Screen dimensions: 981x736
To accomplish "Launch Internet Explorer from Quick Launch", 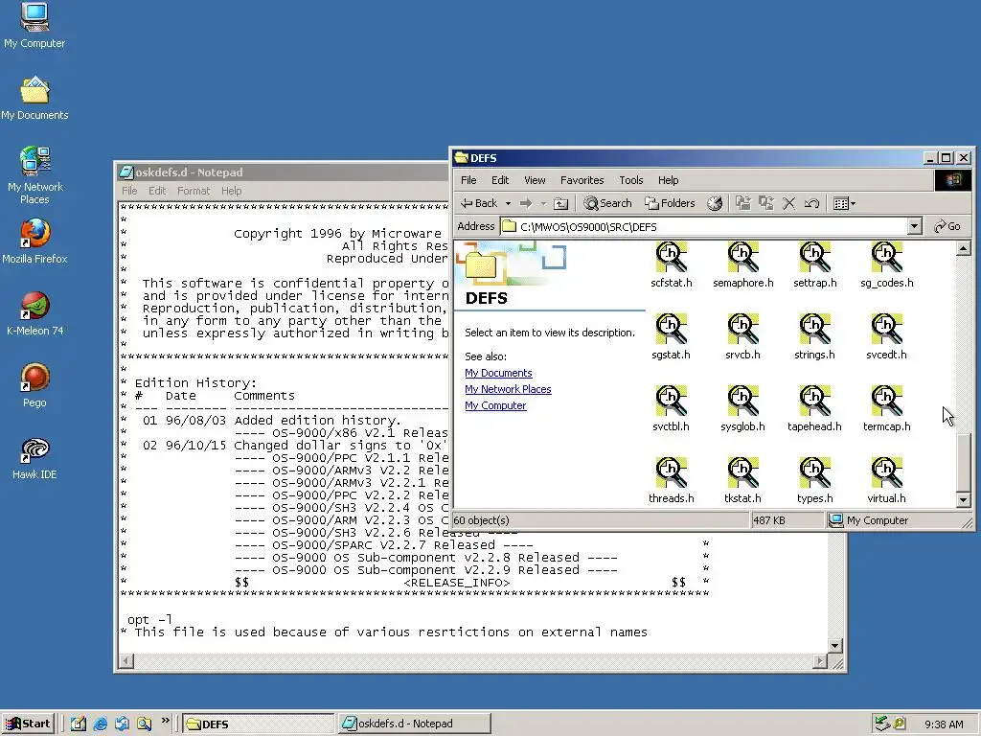I will 100,724.
